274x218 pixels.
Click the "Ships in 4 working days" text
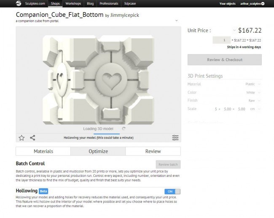(244, 47)
